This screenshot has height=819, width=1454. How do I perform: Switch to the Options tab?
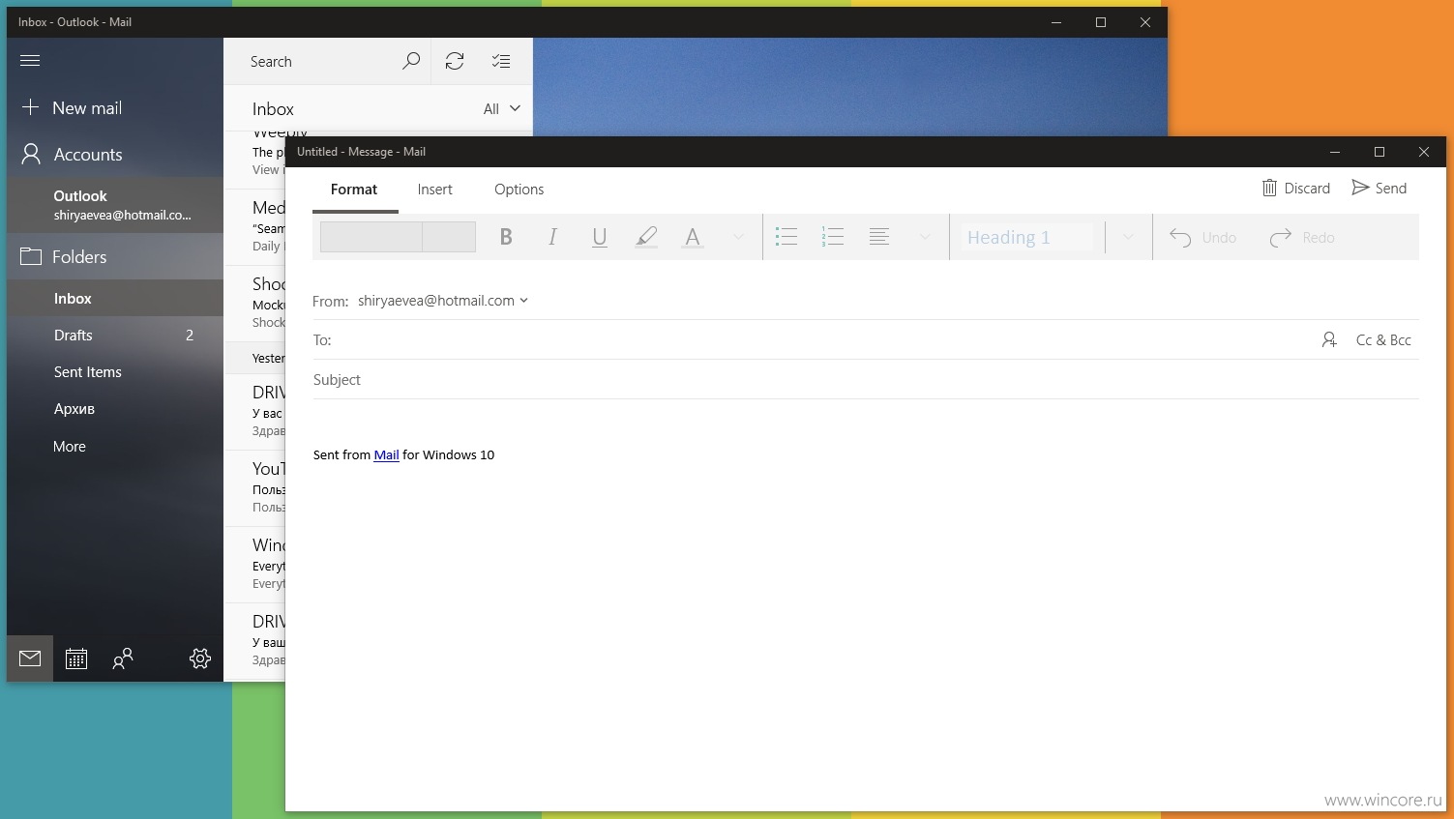[519, 190]
